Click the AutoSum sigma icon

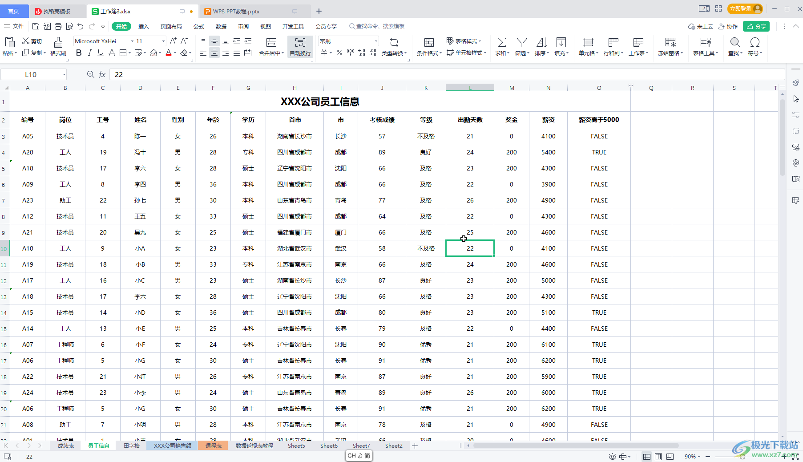pyautogui.click(x=502, y=42)
